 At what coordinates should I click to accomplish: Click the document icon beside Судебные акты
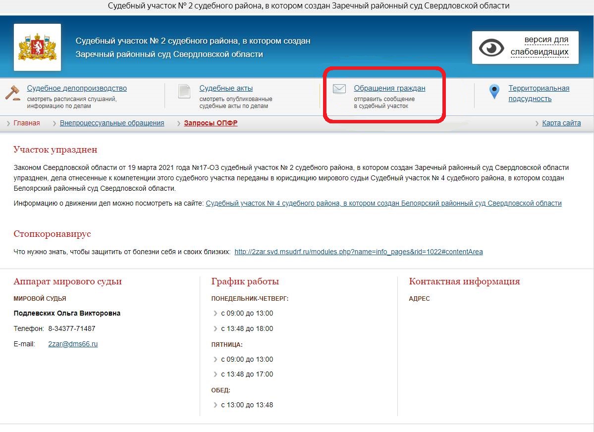[184, 91]
